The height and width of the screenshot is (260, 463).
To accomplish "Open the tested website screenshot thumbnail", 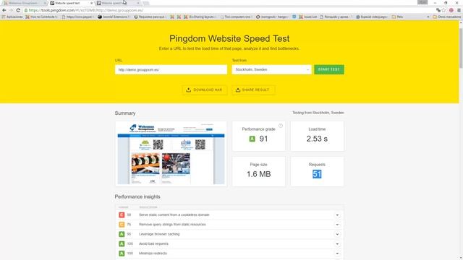I will pyautogui.click(x=171, y=154).
